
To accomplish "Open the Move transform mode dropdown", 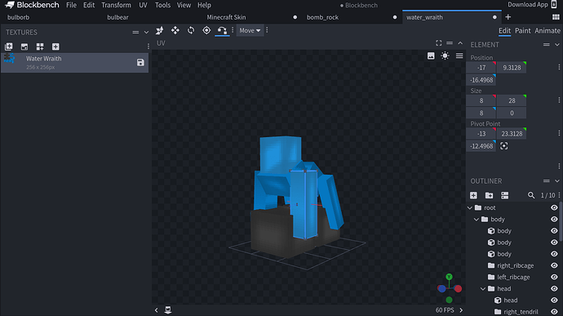I will (x=250, y=30).
